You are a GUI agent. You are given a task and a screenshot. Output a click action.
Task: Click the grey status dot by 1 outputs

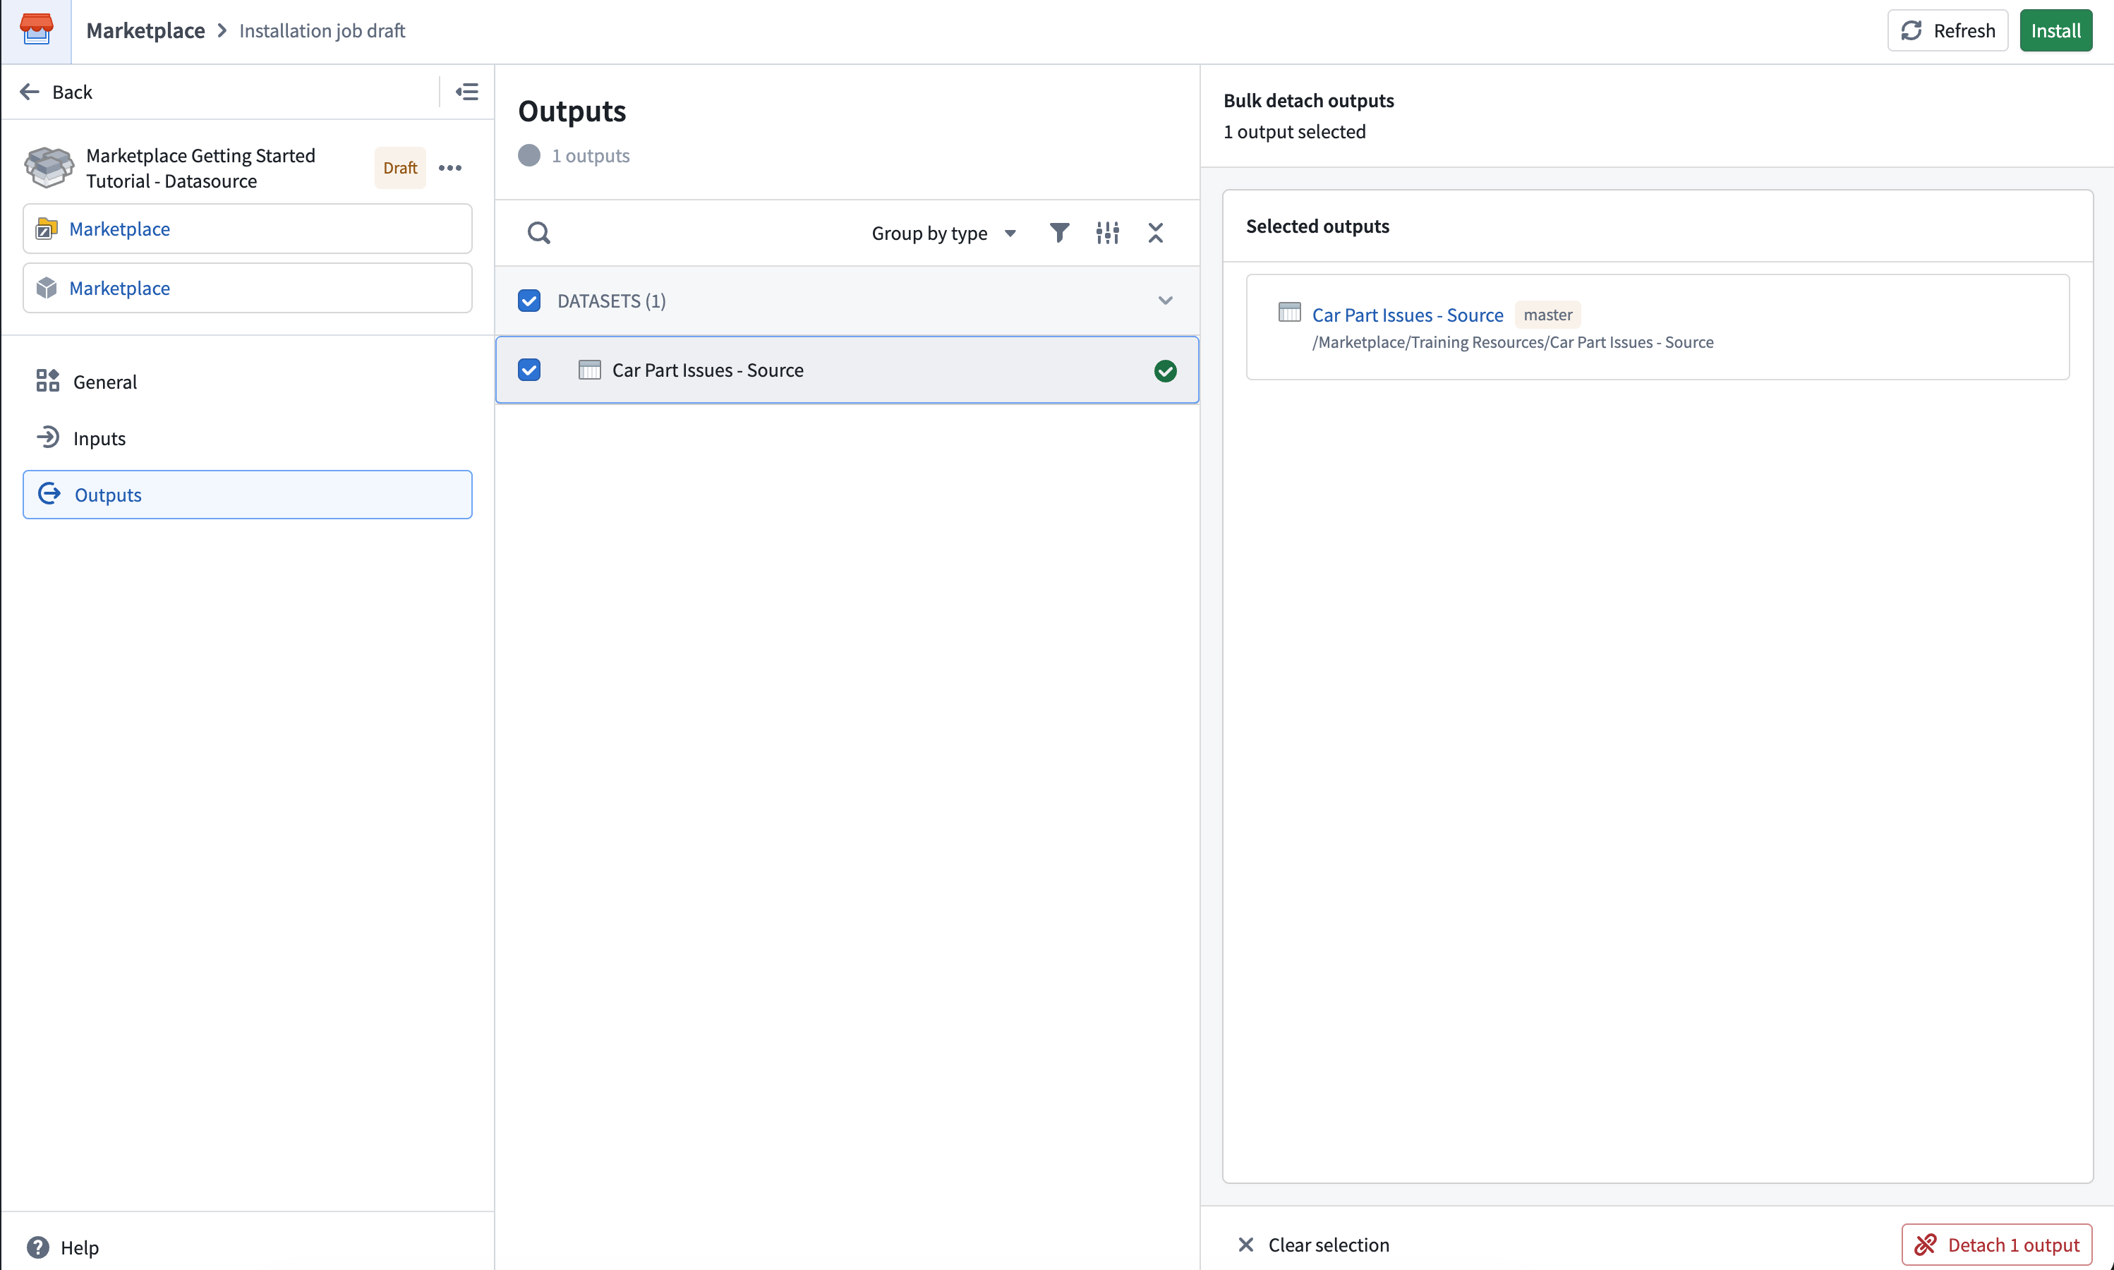click(529, 155)
